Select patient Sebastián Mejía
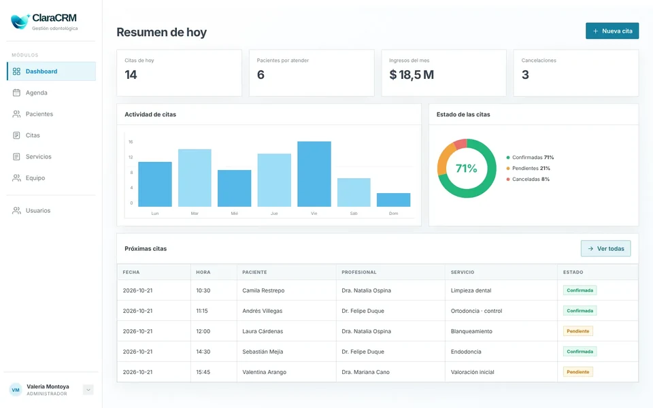 (263, 352)
